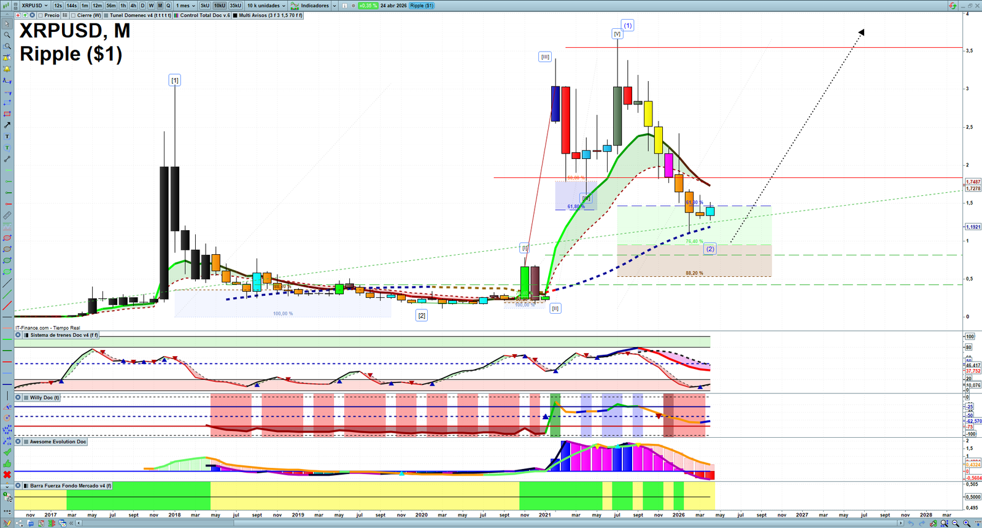Screen dimensions: 982x528
Task: Choose the red rectangle drawing tool
Action: point(7,114)
